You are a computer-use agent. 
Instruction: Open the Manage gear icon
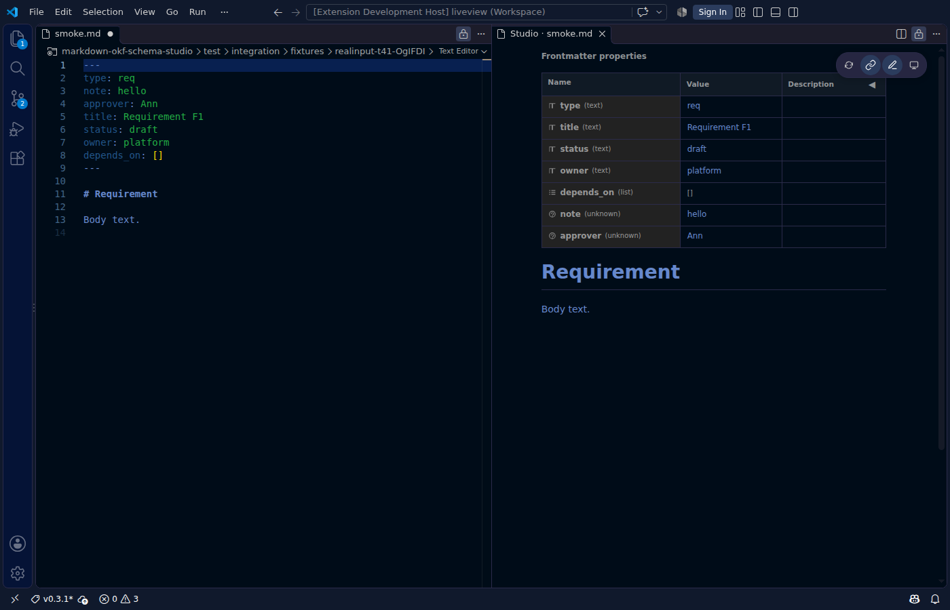[x=18, y=573]
